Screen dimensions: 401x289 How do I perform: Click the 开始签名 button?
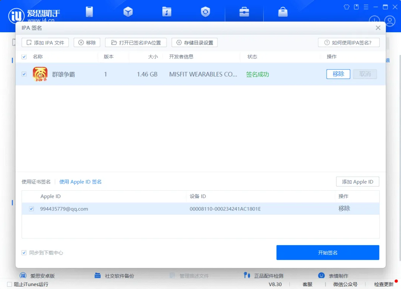328,253
